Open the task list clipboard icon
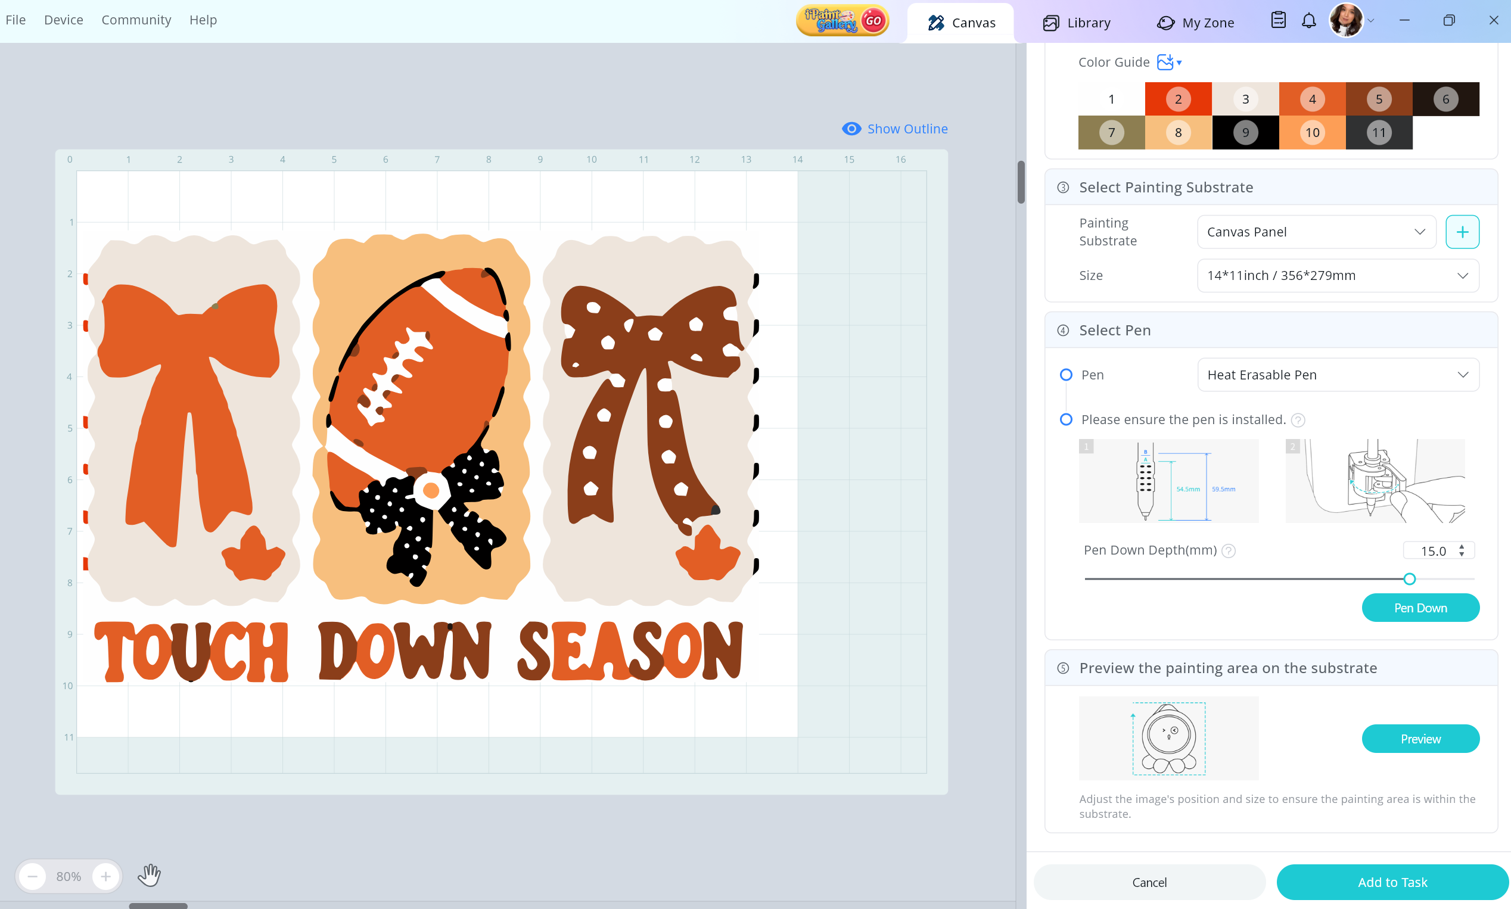Screen dimensions: 1511x909 pyautogui.click(x=1277, y=21)
